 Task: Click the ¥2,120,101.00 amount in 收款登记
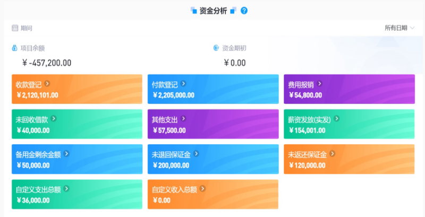tap(38, 96)
